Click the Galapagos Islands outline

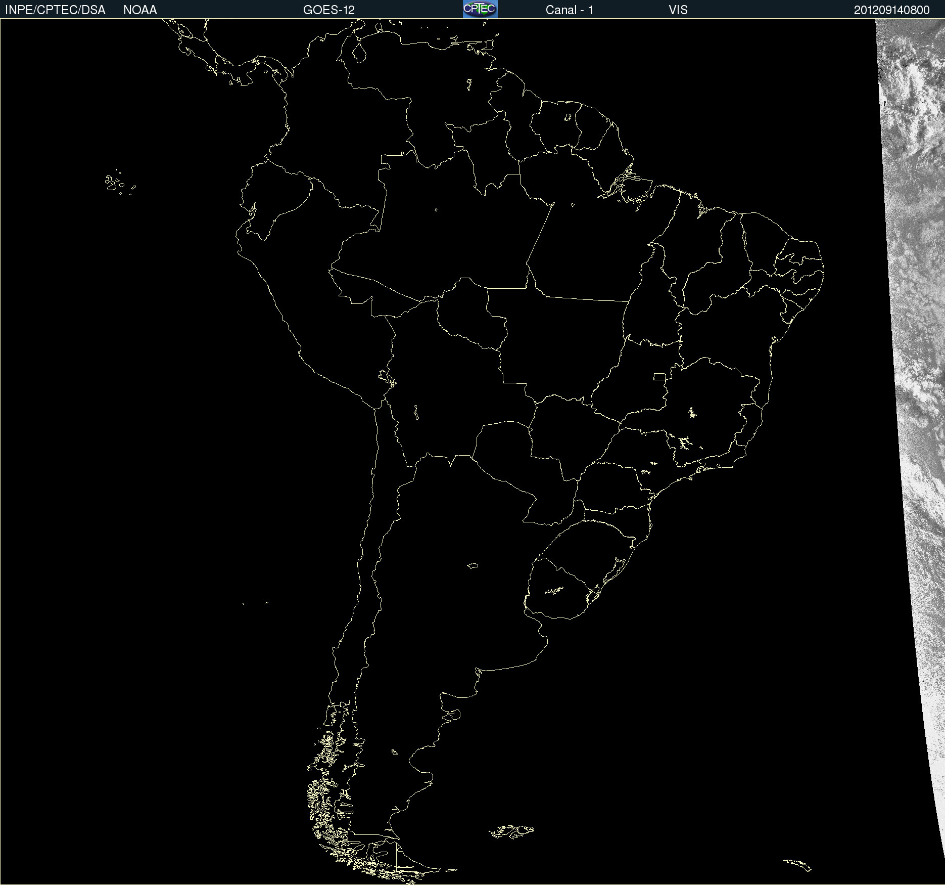coord(120,183)
